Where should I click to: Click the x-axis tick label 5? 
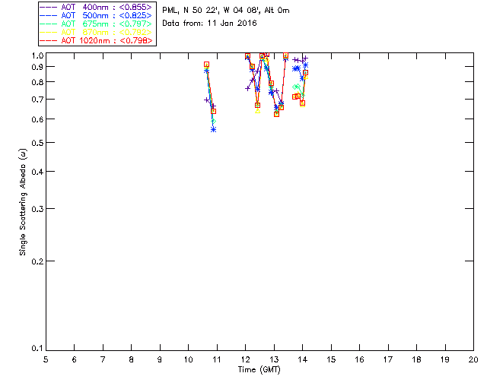coord(46,359)
